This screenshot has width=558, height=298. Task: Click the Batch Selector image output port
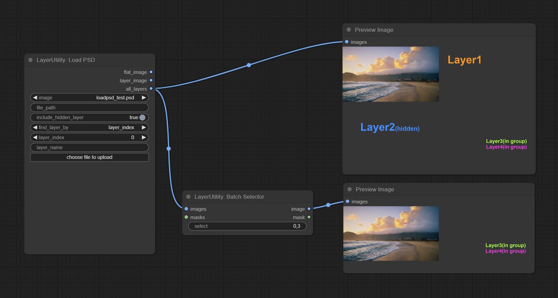[x=309, y=209]
